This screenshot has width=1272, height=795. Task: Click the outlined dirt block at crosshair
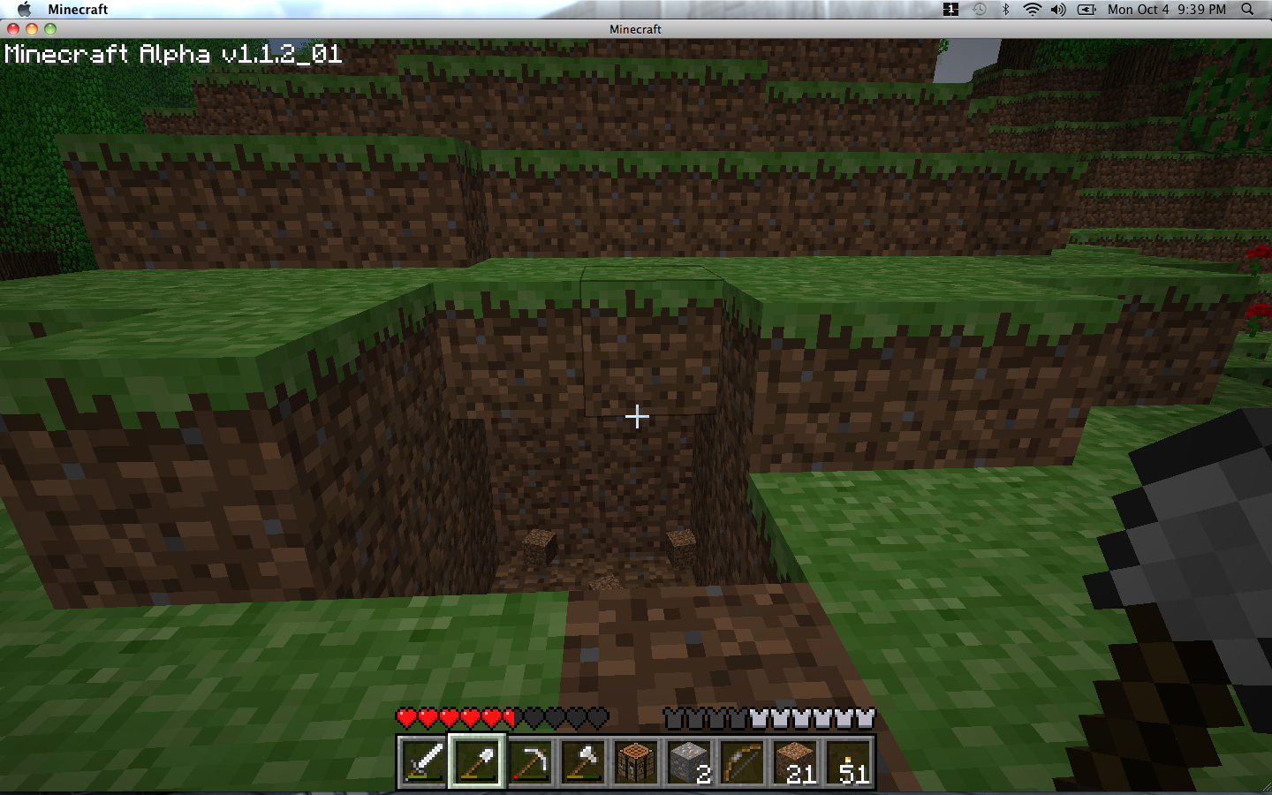652,340
